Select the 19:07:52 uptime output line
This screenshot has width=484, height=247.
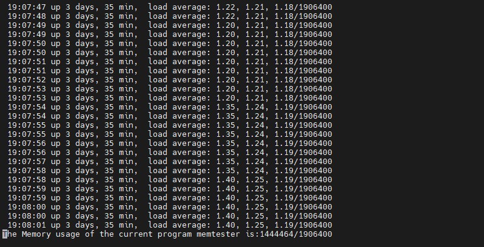tap(170, 80)
